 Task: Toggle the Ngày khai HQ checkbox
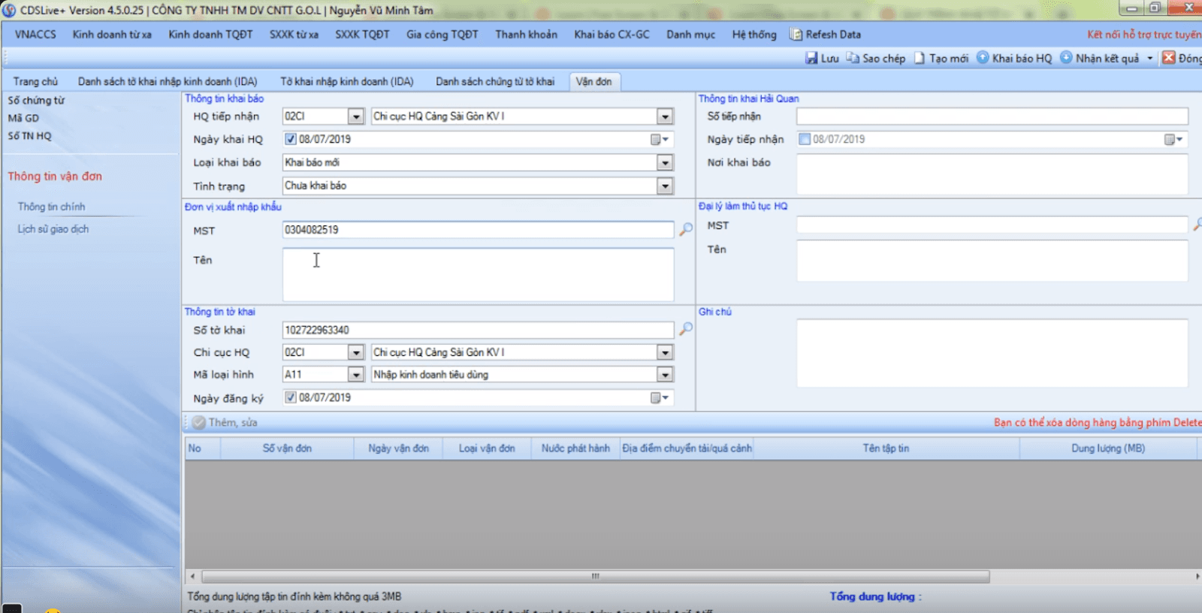291,139
